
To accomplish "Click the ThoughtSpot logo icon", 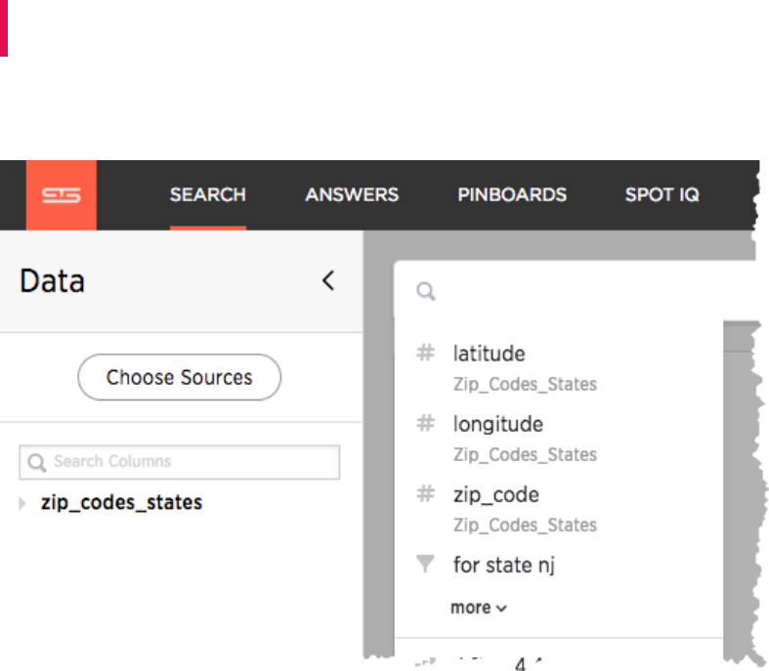I will pyautogui.click(x=62, y=195).
